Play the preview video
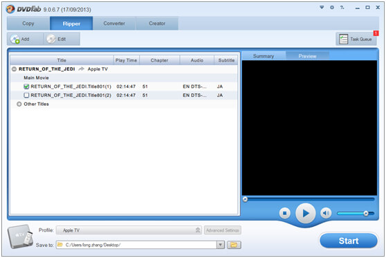 [306, 213]
